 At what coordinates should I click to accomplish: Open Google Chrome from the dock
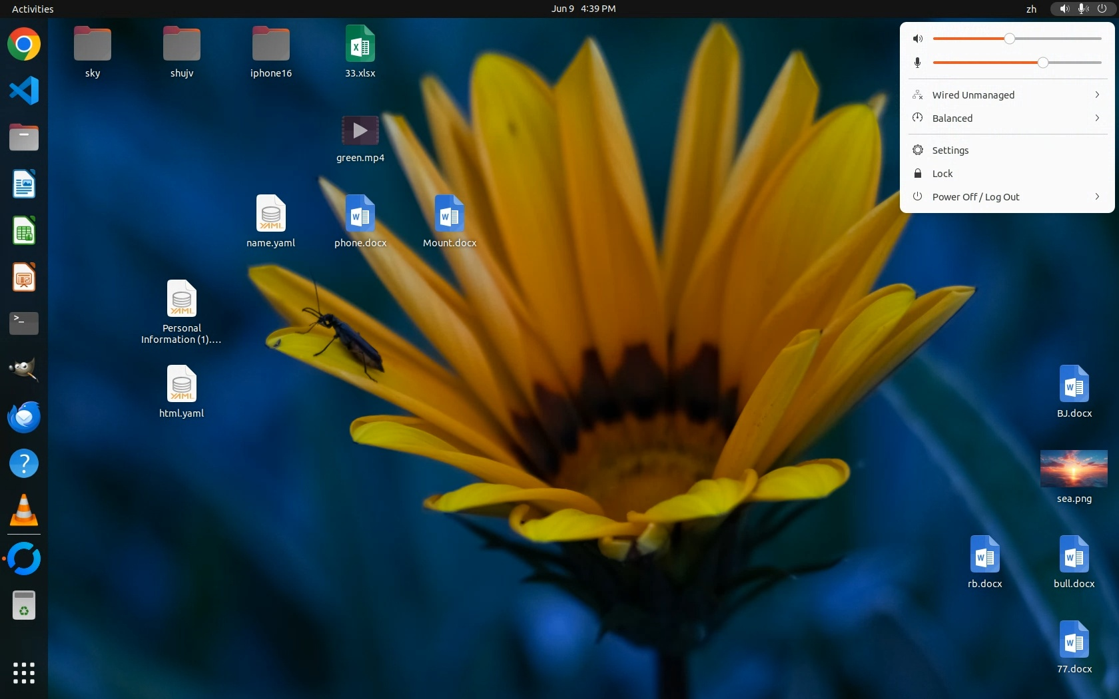[24, 45]
